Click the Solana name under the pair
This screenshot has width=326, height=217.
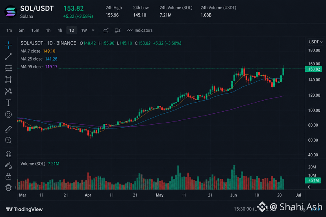tap(27, 17)
